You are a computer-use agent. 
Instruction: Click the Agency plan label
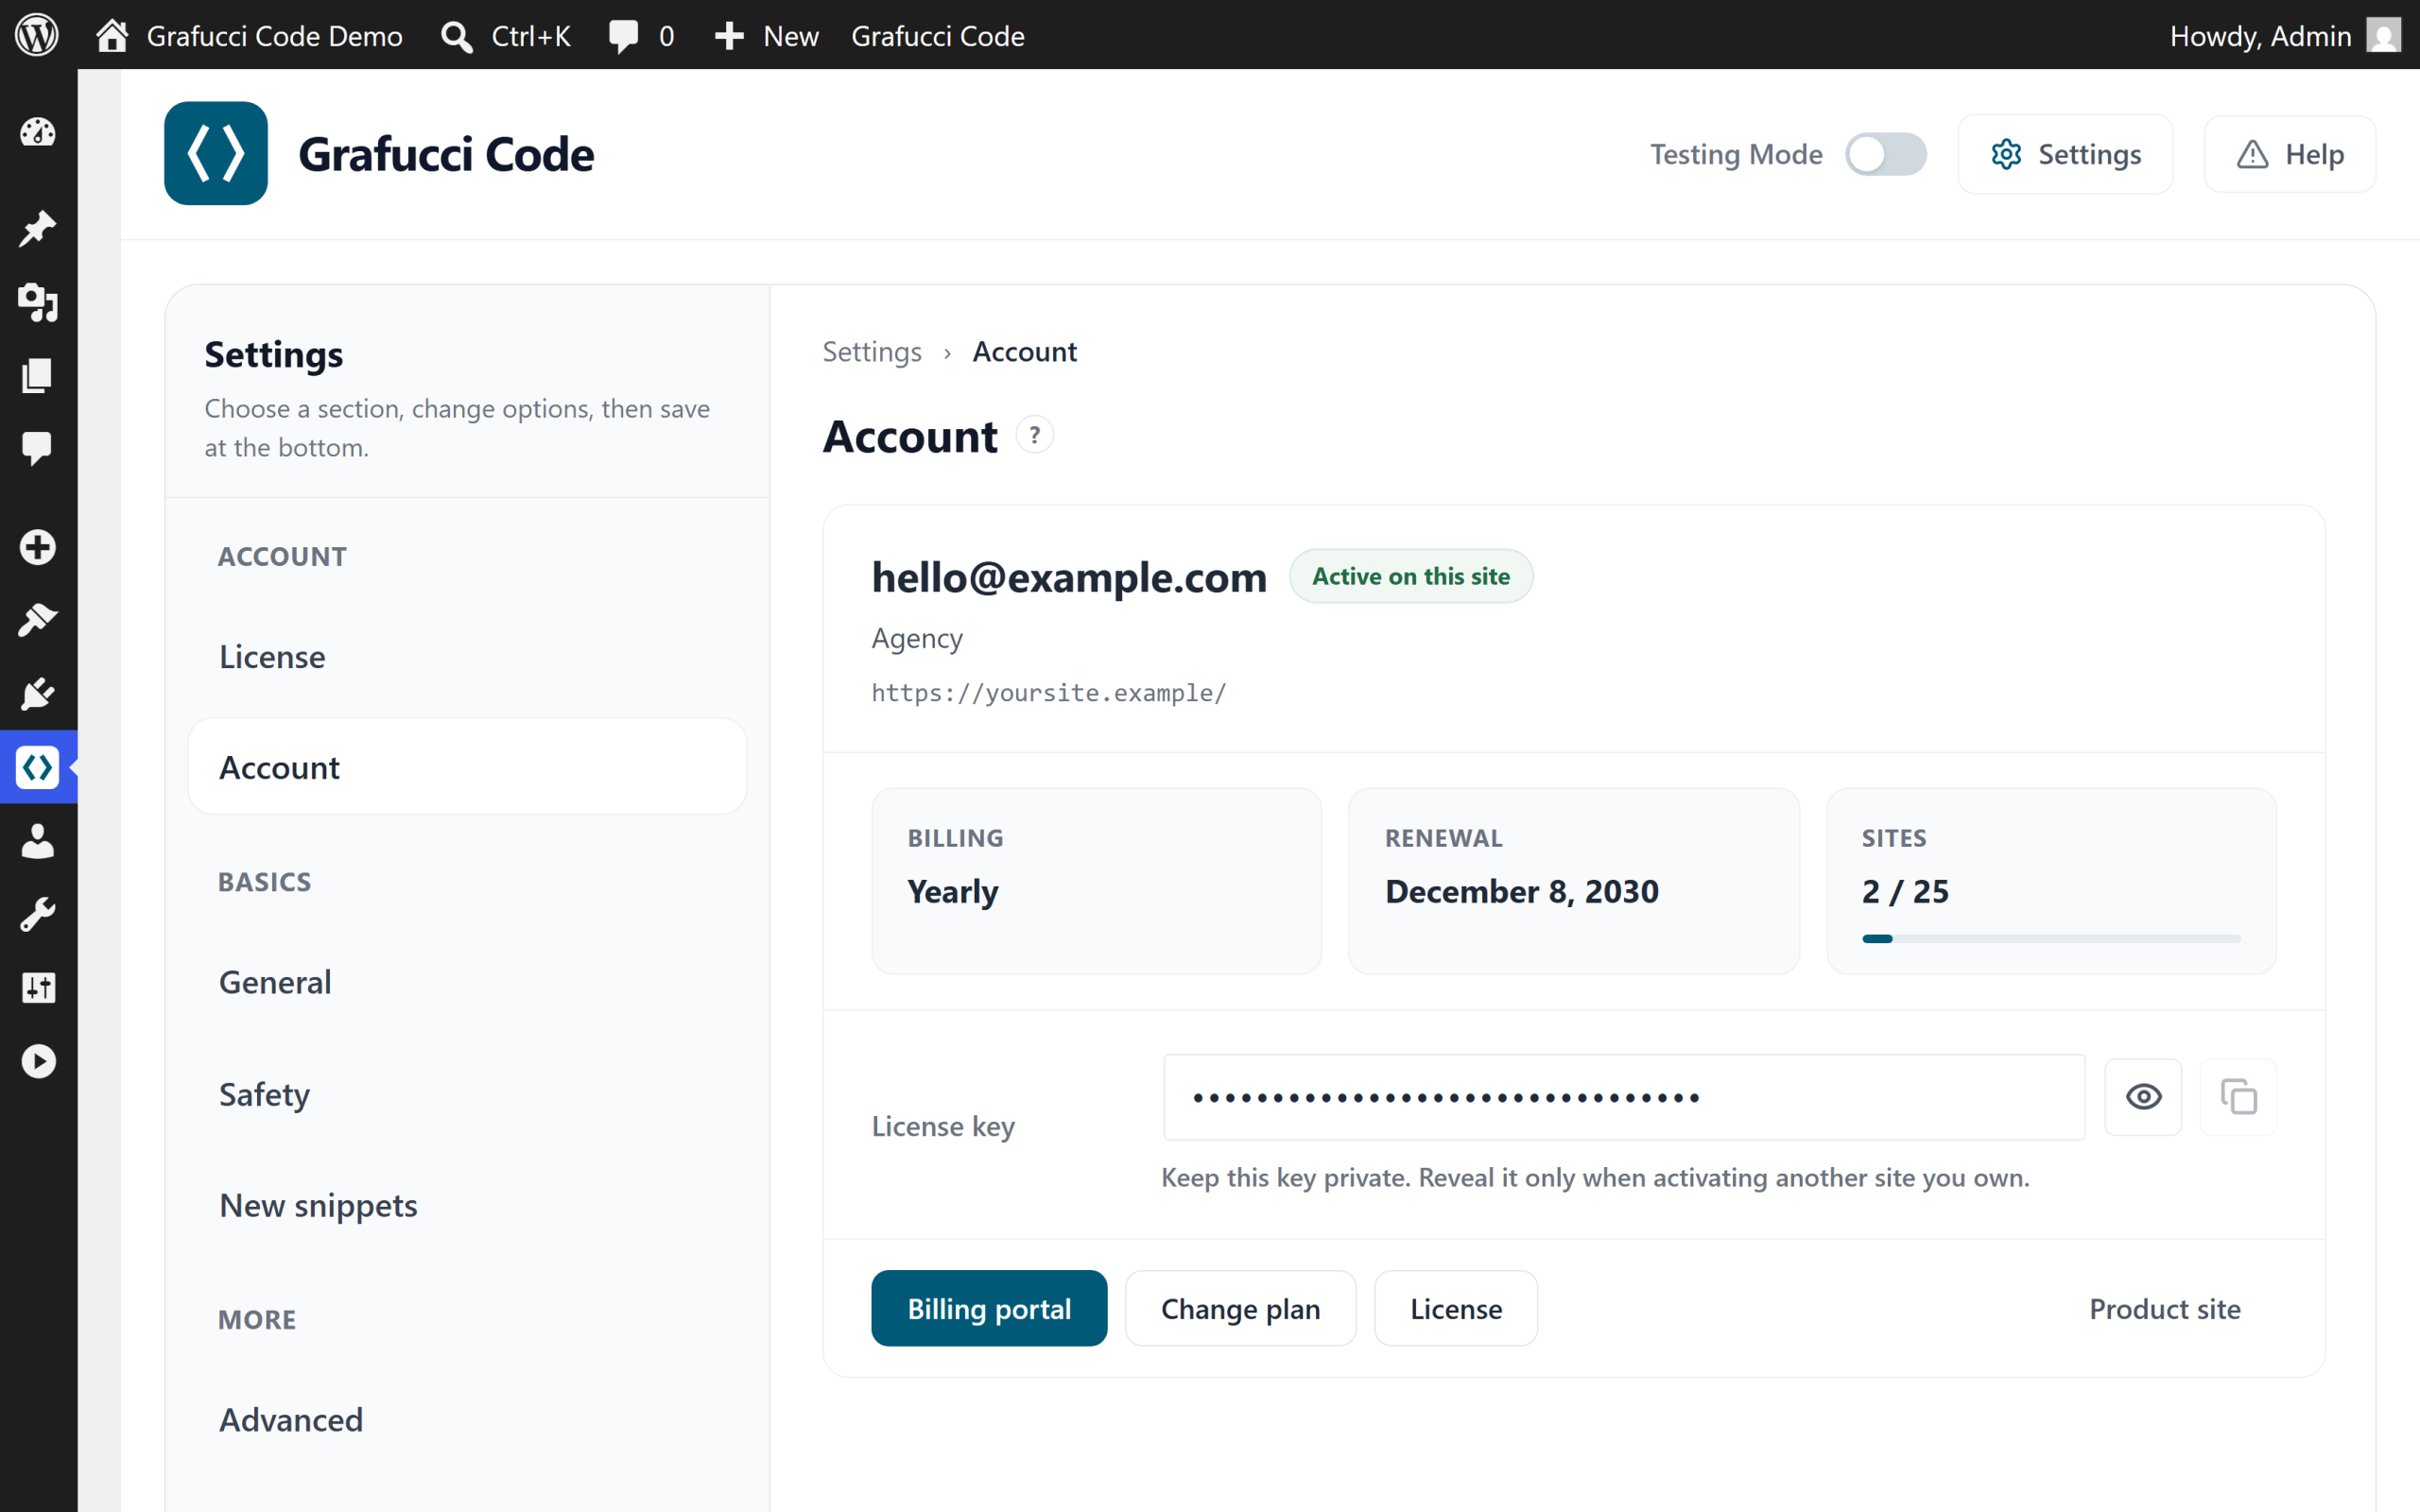[917, 638]
